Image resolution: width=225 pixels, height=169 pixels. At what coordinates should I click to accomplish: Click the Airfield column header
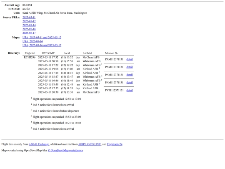click(87, 53)
